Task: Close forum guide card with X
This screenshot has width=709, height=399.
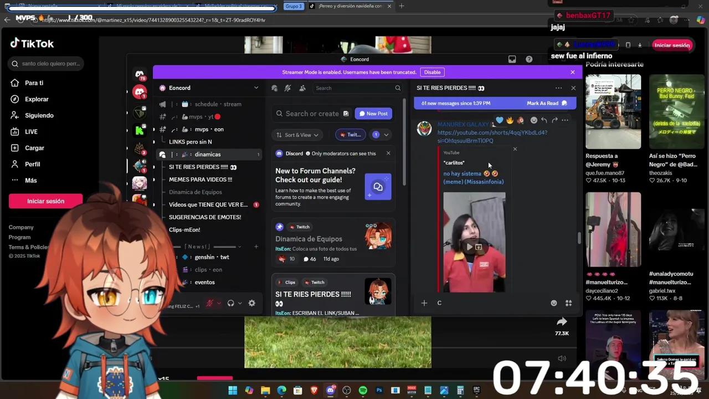Action: point(388,154)
